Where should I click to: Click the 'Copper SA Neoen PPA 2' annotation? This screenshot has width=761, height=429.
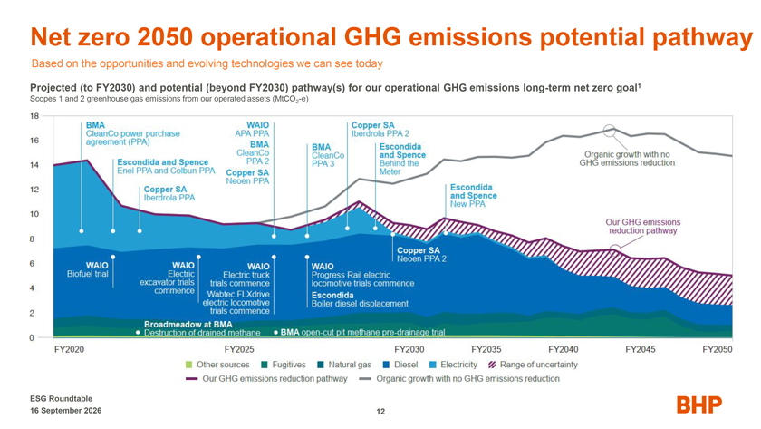pos(421,255)
